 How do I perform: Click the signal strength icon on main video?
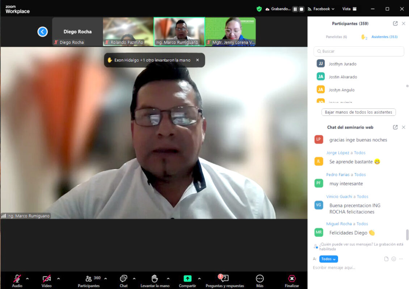pyautogui.click(x=3, y=216)
